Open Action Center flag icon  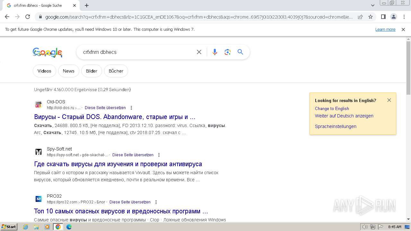click(380, 227)
